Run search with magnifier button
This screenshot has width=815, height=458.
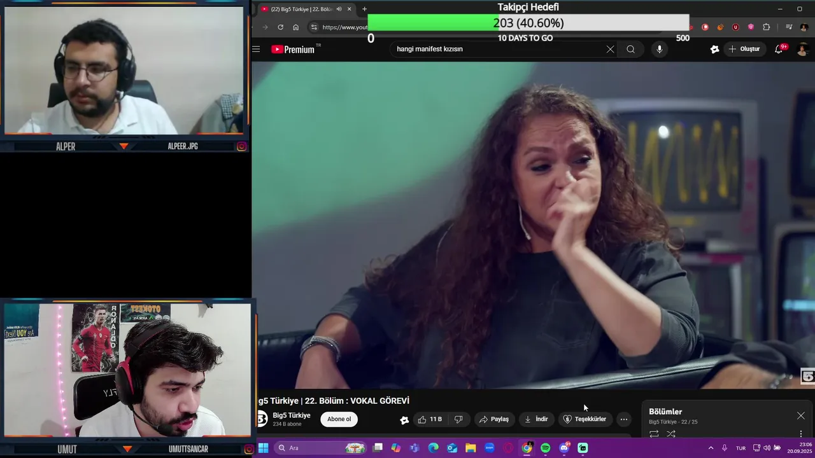click(x=630, y=49)
